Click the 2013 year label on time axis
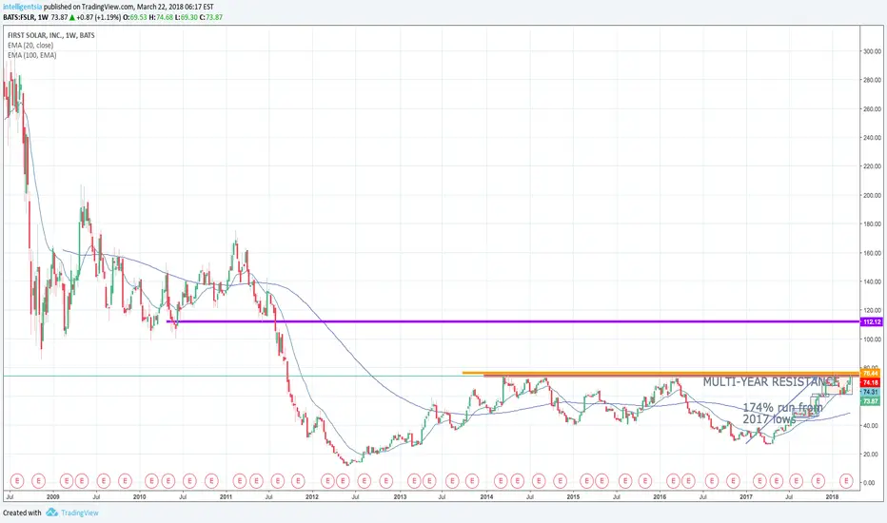Image resolution: width=887 pixels, height=523 pixels. [x=400, y=497]
